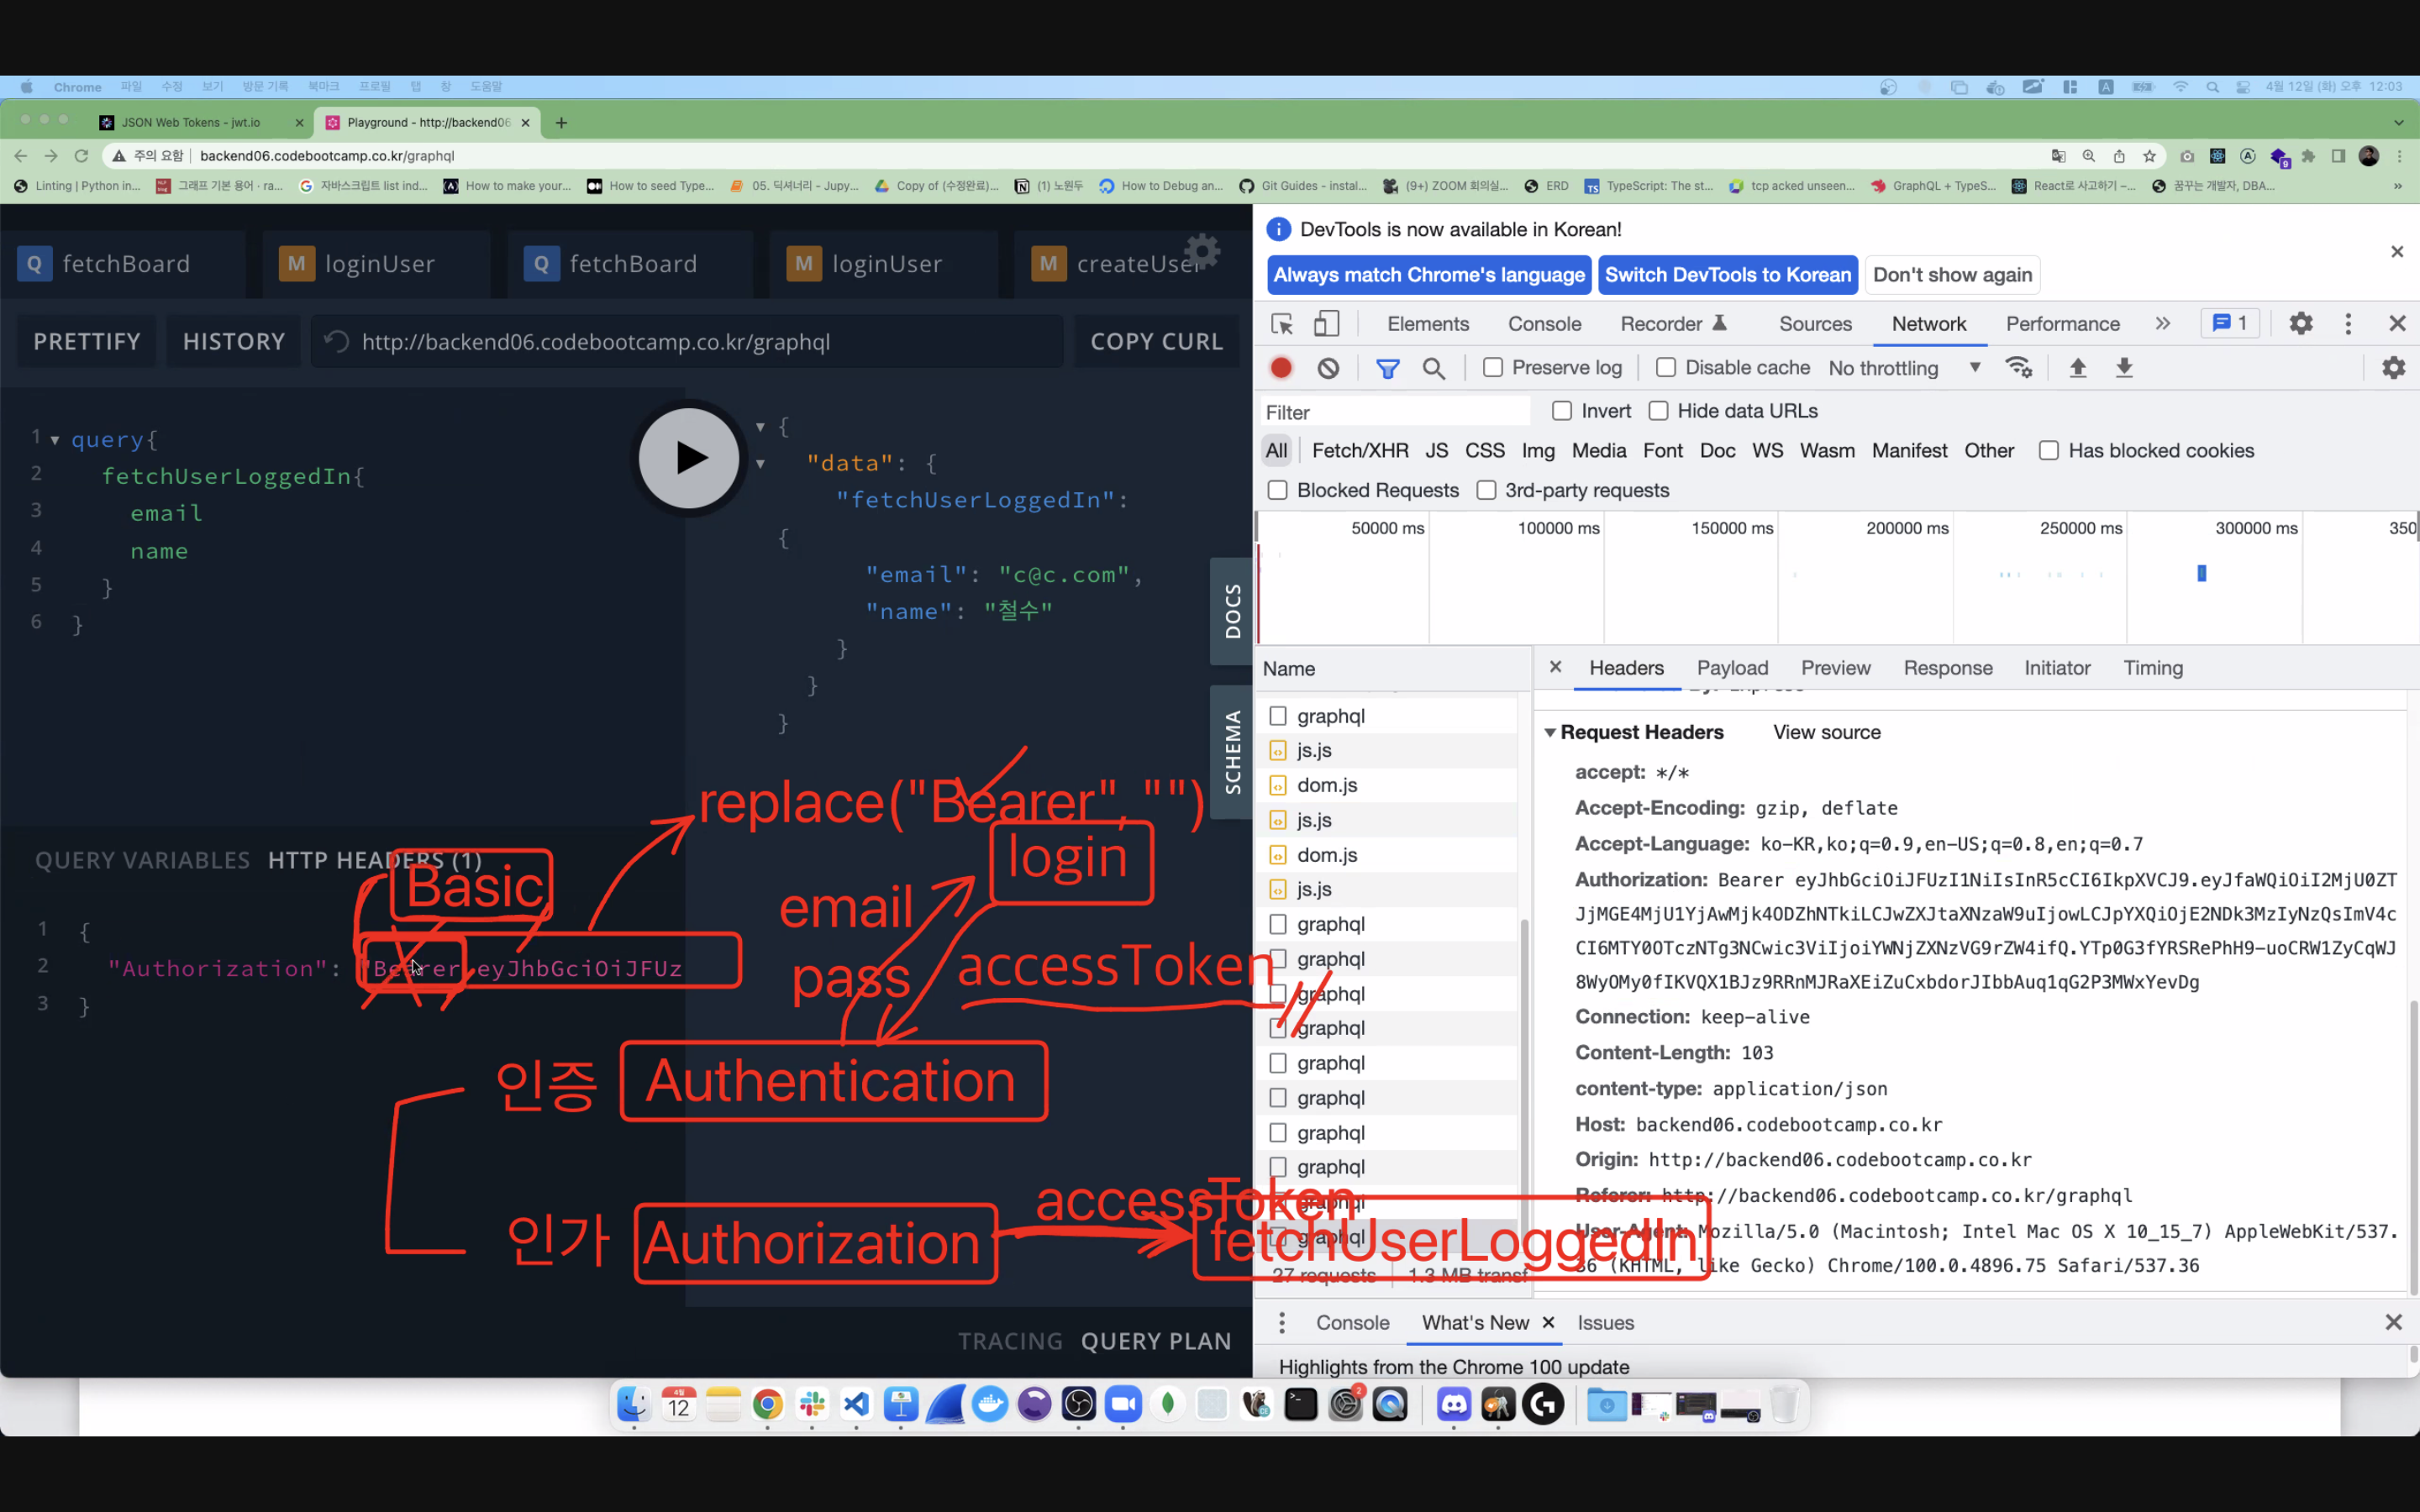Screen dimensions: 2420x1512
Task: Clear the network log
Action: pos(1328,368)
